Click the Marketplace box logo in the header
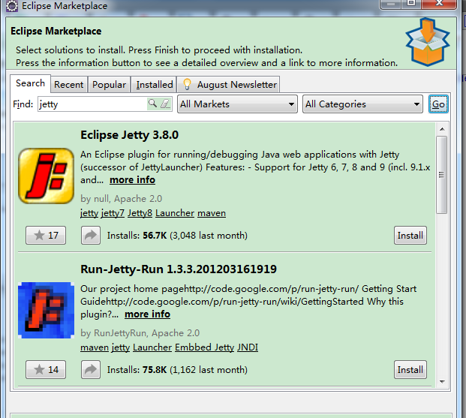466x418 pixels. point(428,42)
